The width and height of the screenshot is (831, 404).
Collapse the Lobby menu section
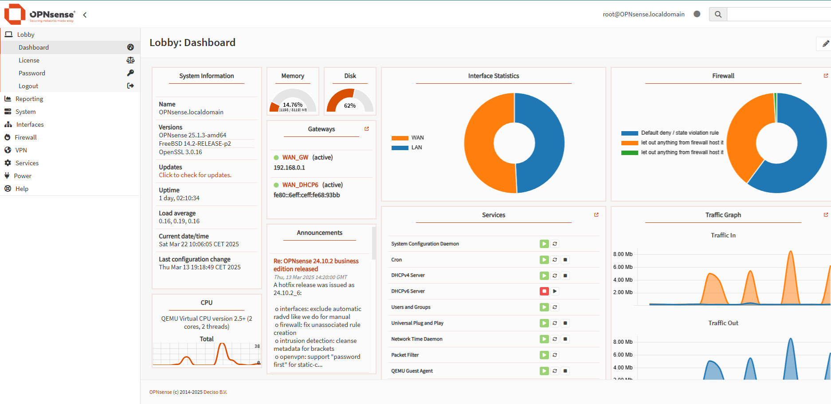[x=70, y=35]
